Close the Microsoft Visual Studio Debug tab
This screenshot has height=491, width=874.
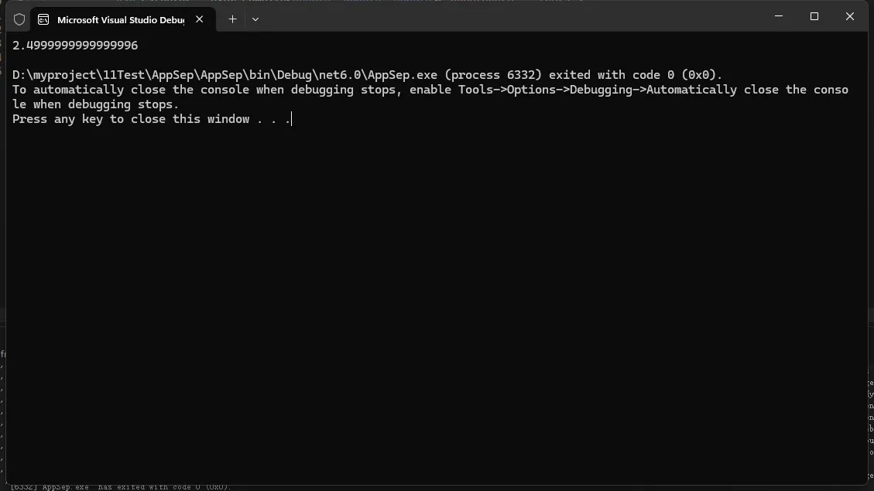[200, 19]
